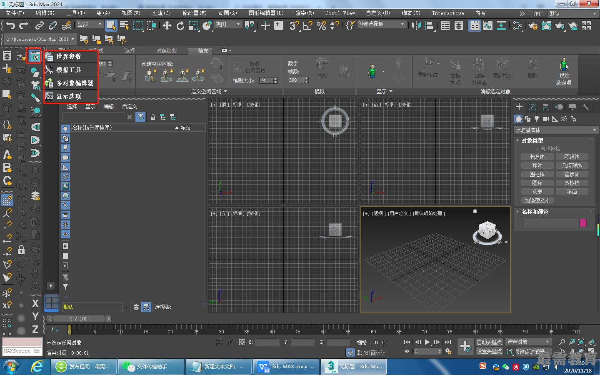Viewport: 600px width, 375px height.
Task: Click the Bake Selected populate icon
Action: click(564, 72)
